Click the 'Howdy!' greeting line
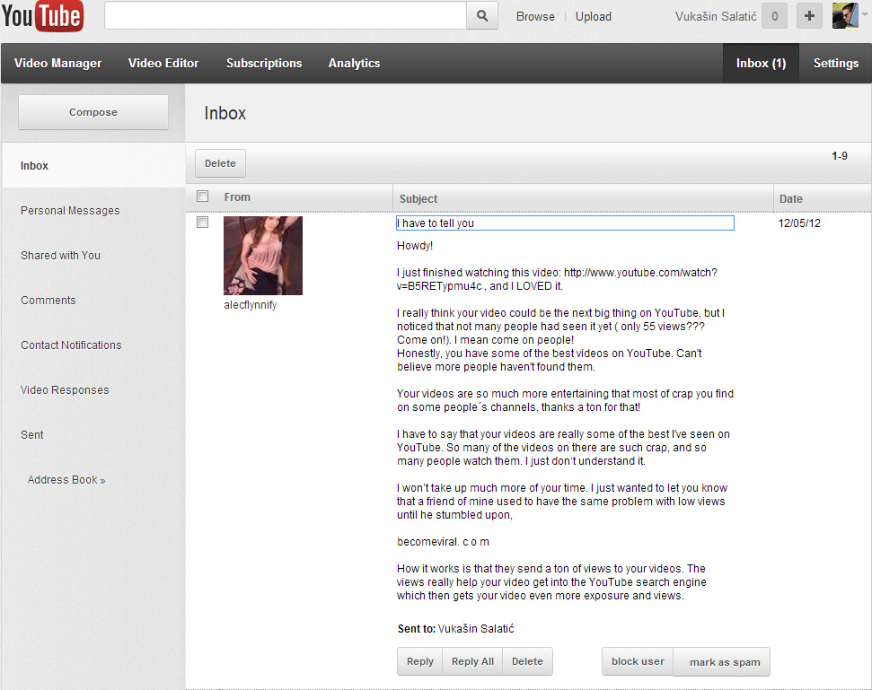The width and height of the screenshot is (872, 690). (415, 246)
